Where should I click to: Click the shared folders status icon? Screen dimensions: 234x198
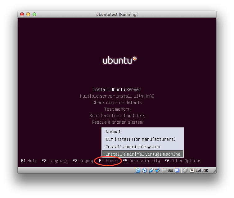(164, 170)
